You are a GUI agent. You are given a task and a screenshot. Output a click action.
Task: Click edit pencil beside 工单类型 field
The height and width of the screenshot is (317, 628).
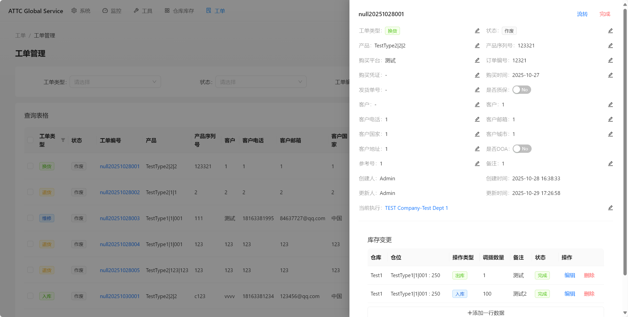pyautogui.click(x=477, y=31)
